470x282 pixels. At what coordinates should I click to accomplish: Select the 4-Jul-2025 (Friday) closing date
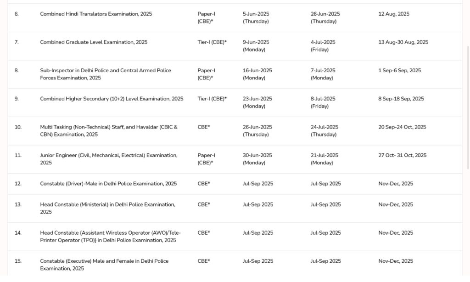[323, 45]
